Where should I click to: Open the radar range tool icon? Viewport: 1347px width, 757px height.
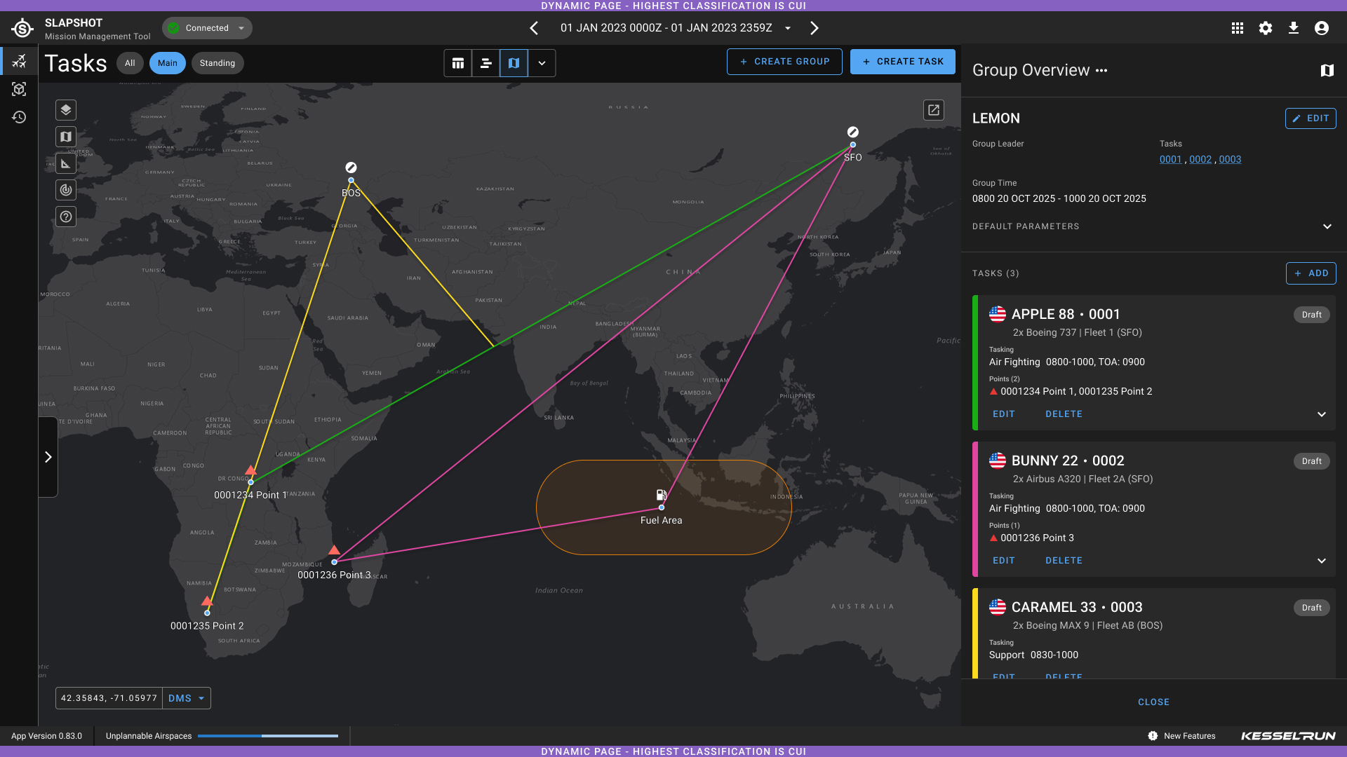pyautogui.click(x=66, y=190)
